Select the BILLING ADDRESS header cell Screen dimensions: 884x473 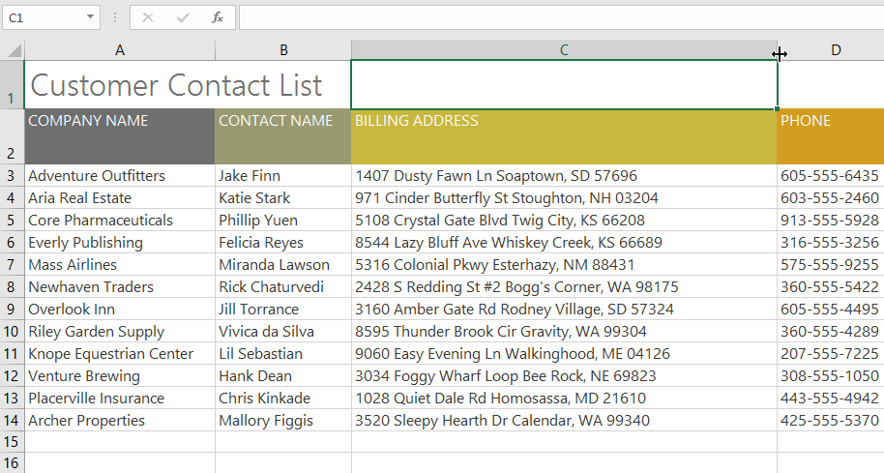(564, 135)
